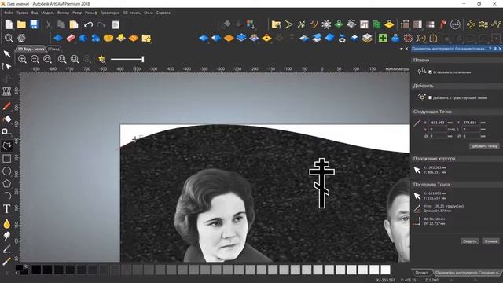503x283 pixels.
Task: Select the rectangle drawing tool
Action: (7, 159)
